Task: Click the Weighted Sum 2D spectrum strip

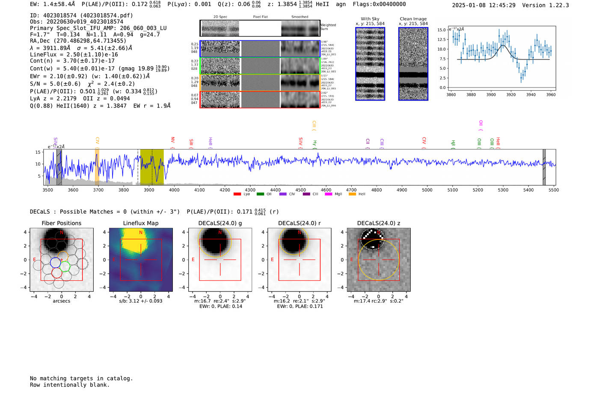Action: (x=260, y=28)
